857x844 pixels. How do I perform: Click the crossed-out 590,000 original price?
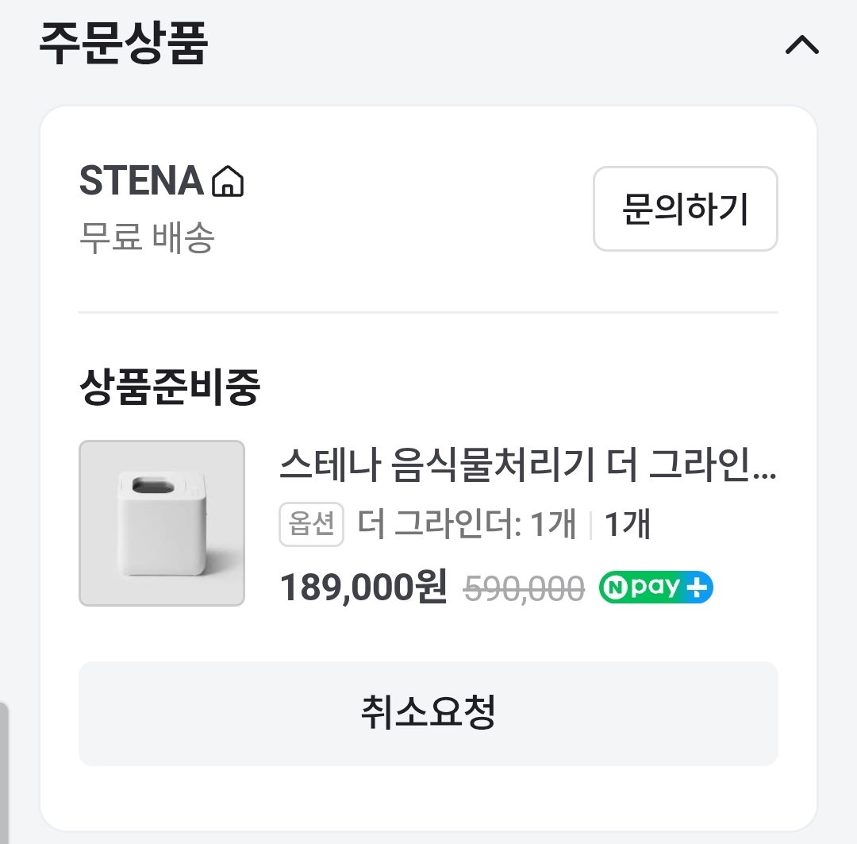524,588
